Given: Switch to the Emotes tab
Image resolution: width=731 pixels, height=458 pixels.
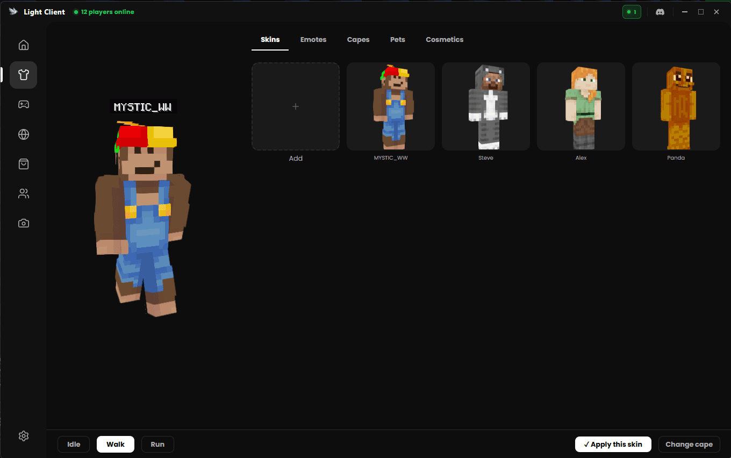Looking at the screenshot, I should [313, 40].
